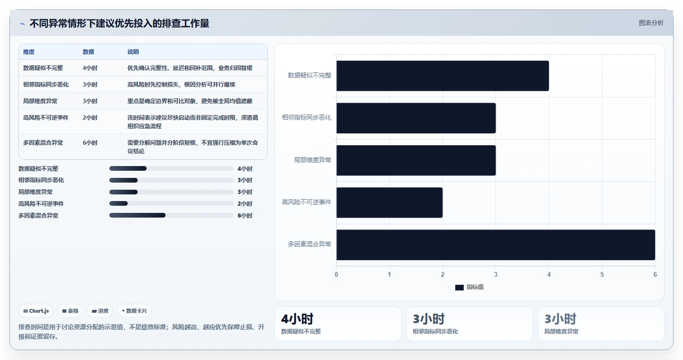Click the 高风险不可逆事件 chart axis label
The image size is (683, 360).
pos(306,202)
